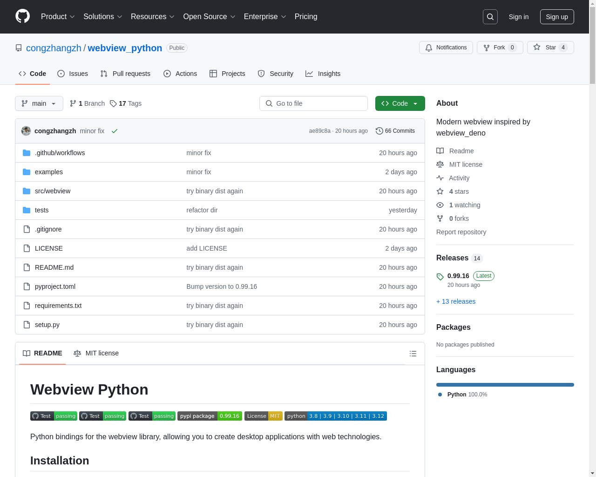Open the README outline list icon
596x477 pixels.
point(413,354)
